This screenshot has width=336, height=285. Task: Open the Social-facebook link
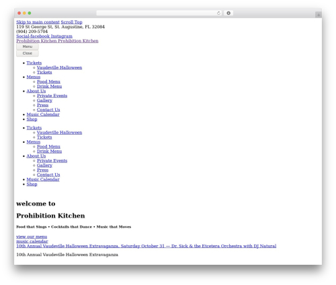click(x=33, y=36)
